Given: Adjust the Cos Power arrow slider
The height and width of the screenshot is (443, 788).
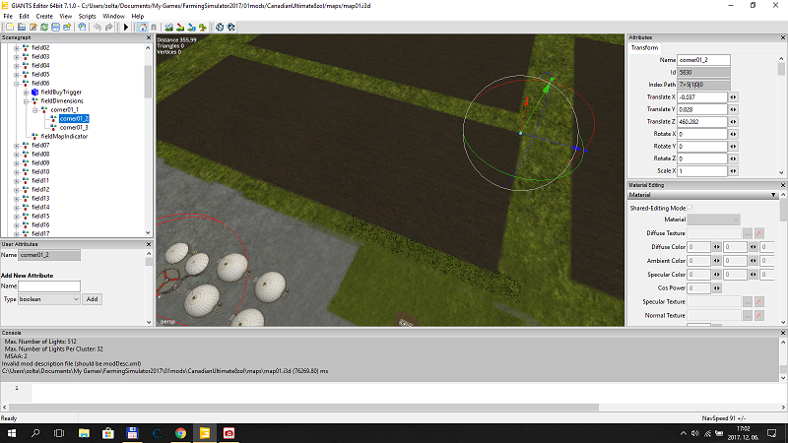Looking at the screenshot, I should tap(717, 288).
